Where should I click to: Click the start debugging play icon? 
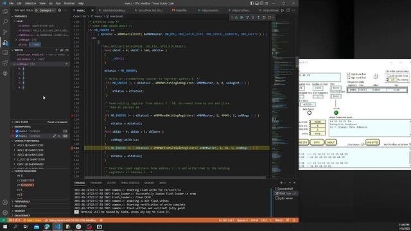tap(37, 10)
